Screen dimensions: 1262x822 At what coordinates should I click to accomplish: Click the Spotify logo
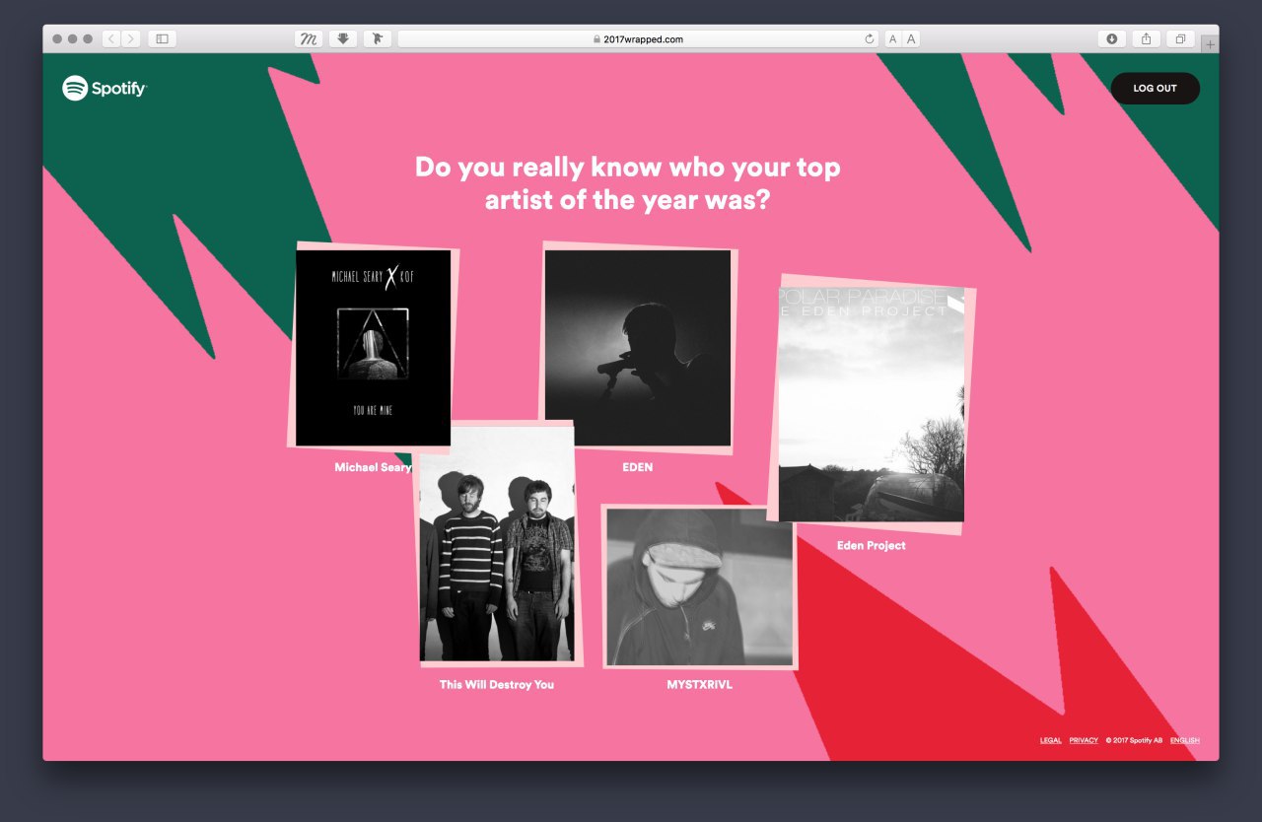(105, 89)
